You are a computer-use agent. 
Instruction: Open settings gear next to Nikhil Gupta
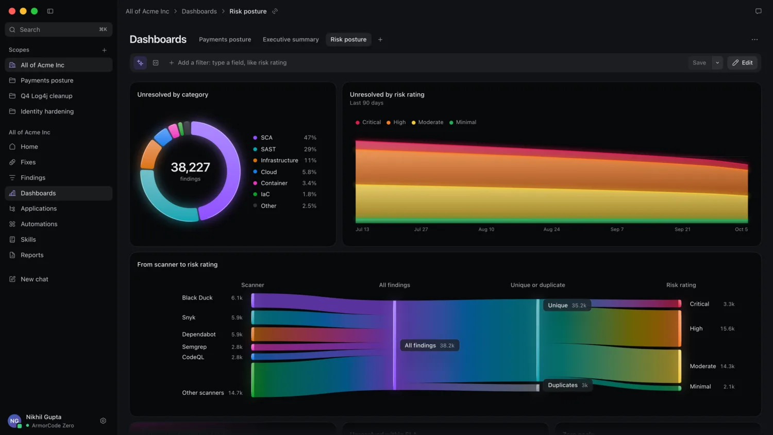click(x=103, y=421)
